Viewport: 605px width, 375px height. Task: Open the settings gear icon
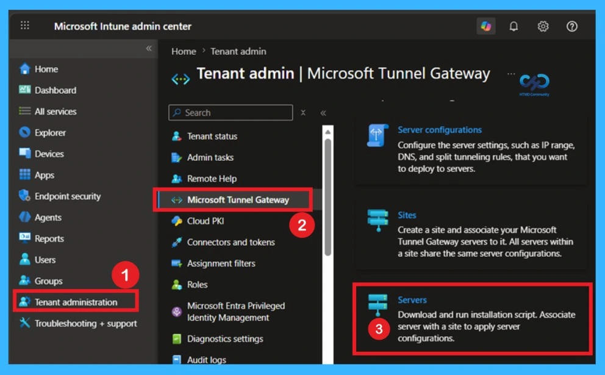click(543, 26)
